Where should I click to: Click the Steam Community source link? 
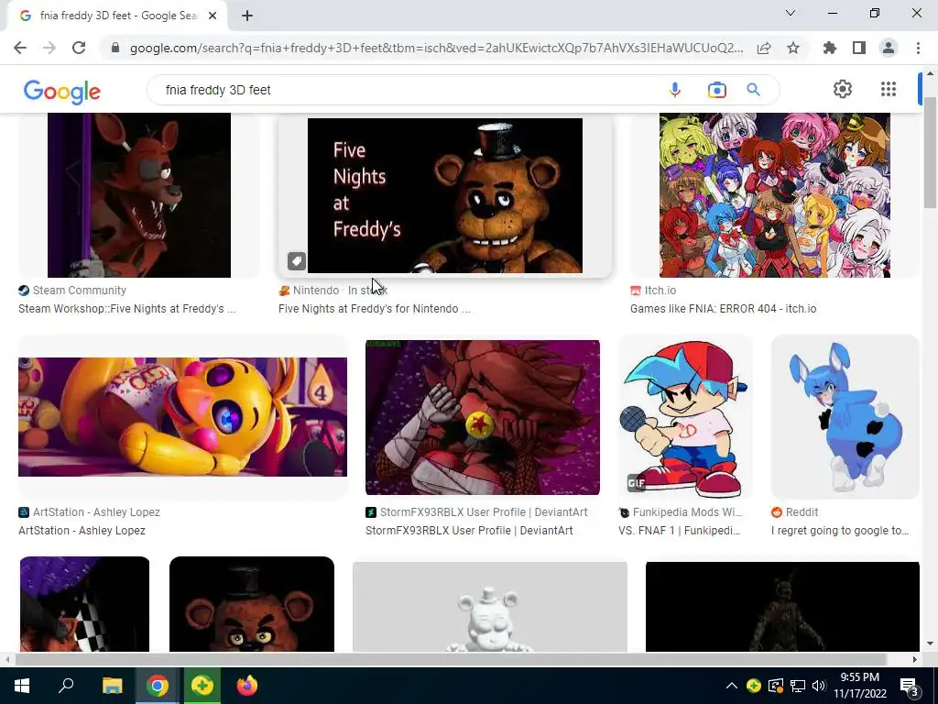click(79, 291)
